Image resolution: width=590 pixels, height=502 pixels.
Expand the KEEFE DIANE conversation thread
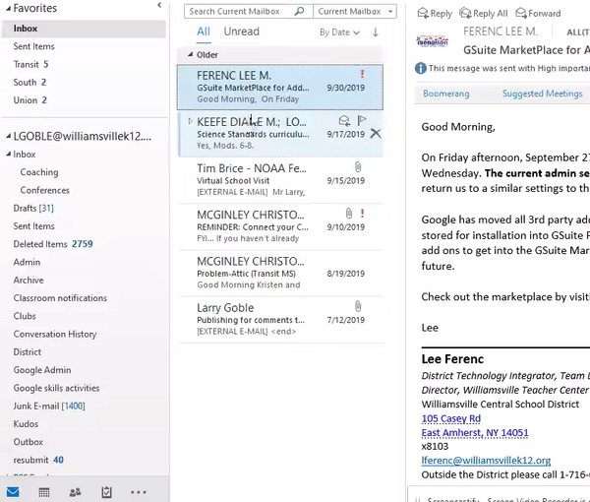point(190,121)
